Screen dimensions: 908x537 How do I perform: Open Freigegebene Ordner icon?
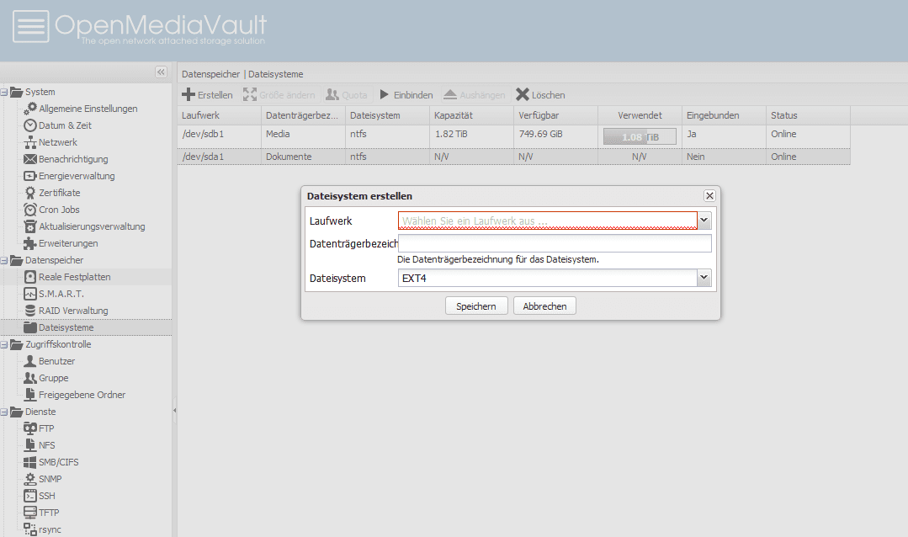point(30,395)
